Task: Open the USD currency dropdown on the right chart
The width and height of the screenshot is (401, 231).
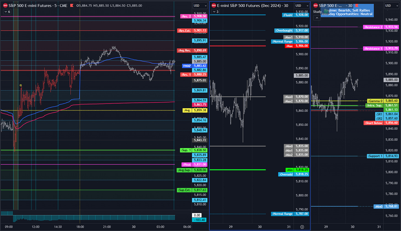Action: [392, 5]
